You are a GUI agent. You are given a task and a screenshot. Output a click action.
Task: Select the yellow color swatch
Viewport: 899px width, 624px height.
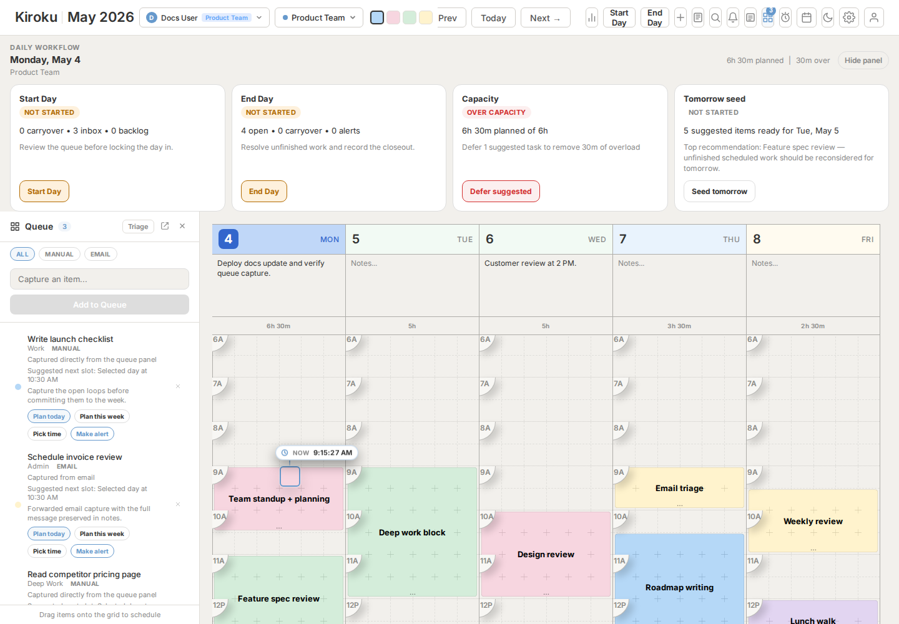(426, 17)
